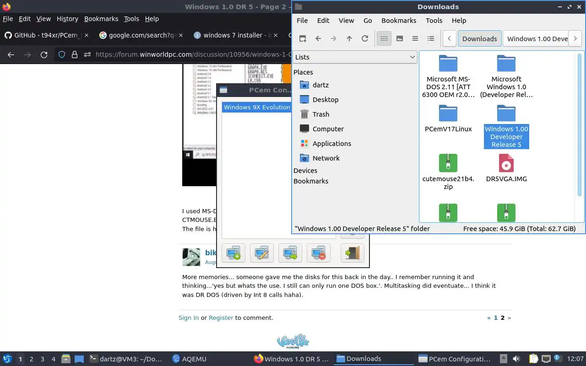The image size is (586, 366).
Task: Open Firefox Bookmarks menu
Action: (x=101, y=19)
